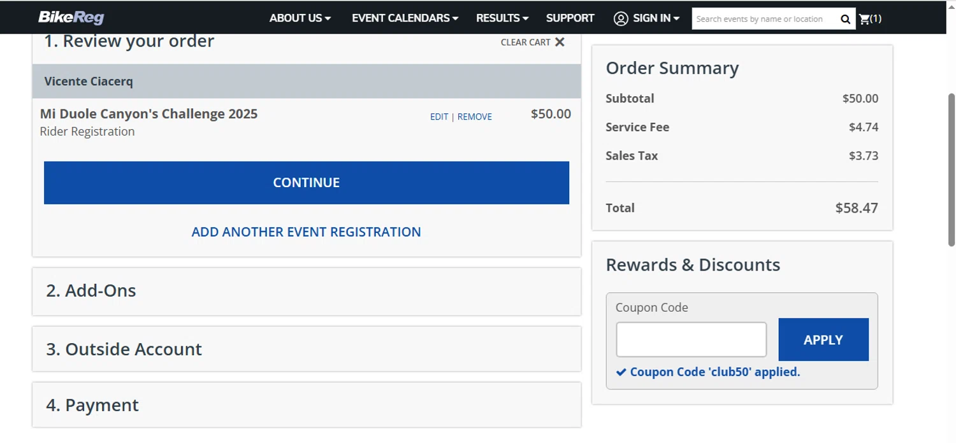Open the BikeReg logo home link
This screenshot has width=956, height=443.
[71, 17]
